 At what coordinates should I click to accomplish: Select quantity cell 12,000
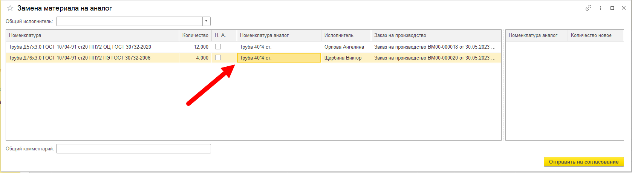(x=195, y=47)
